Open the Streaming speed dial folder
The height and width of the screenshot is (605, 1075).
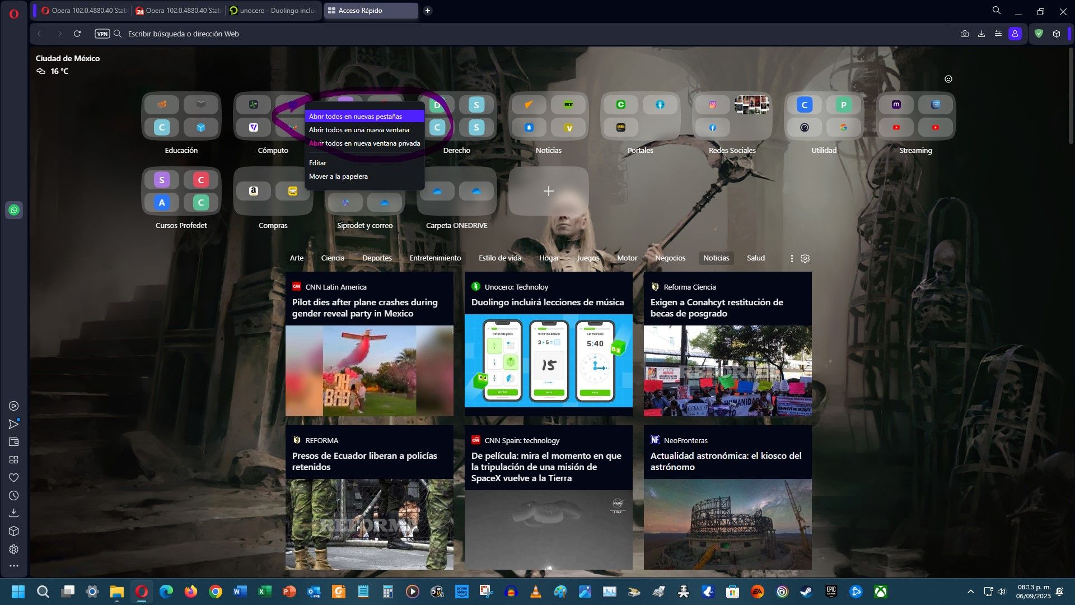916,116
